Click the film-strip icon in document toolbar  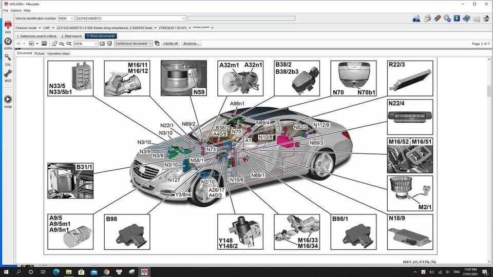[x=44, y=44]
